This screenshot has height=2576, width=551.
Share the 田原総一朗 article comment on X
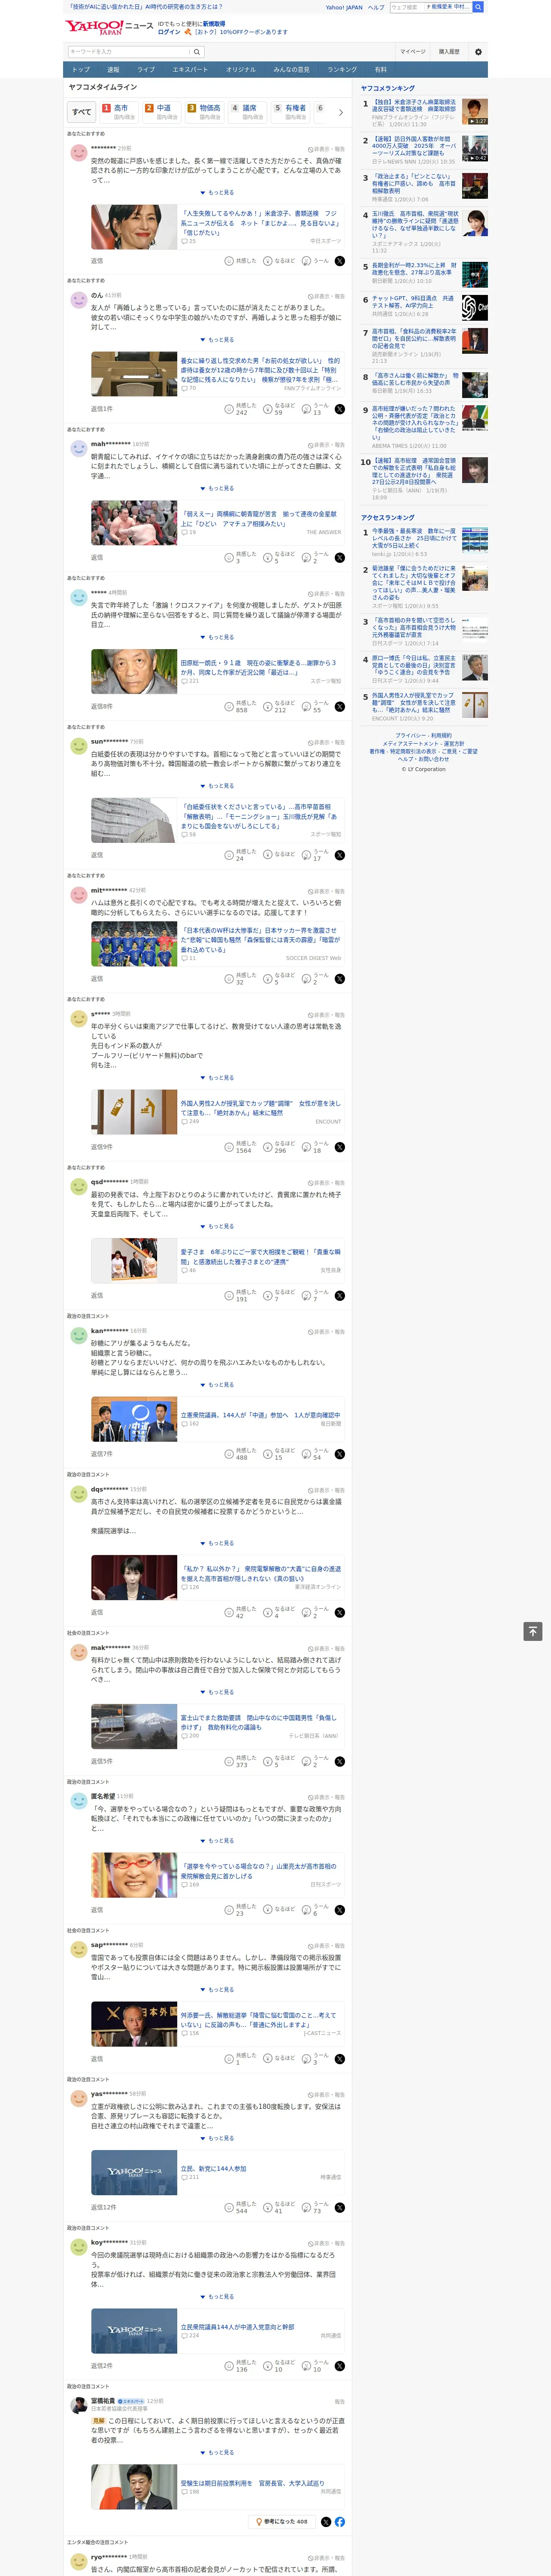[340, 707]
